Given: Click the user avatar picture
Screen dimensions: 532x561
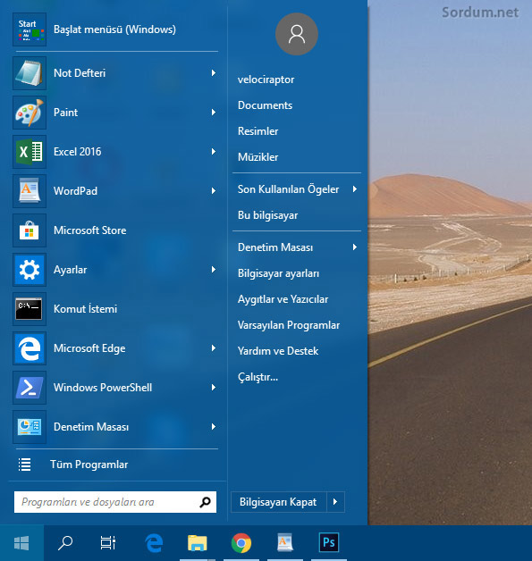Looking at the screenshot, I should [x=297, y=34].
